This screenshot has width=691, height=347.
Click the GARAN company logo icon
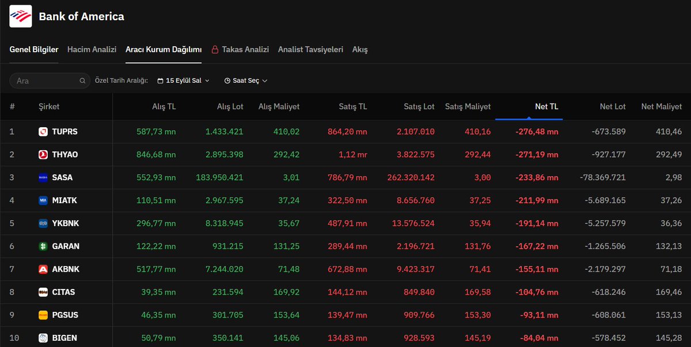coord(43,246)
